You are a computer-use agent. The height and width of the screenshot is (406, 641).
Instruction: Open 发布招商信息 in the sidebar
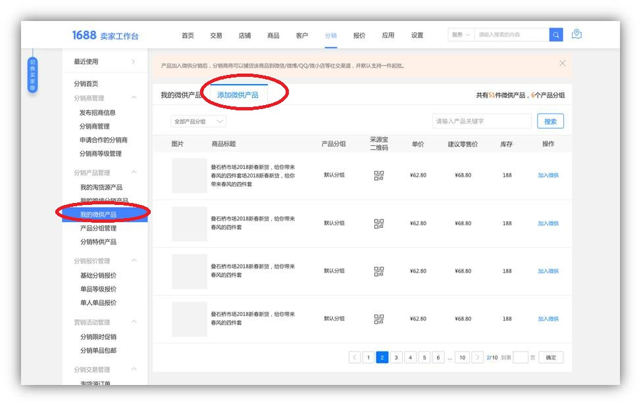coord(99,113)
